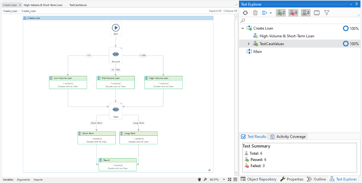Click the trash can clear results icon
The width and height of the screenshot is (362, 183).
tap(255, 13)
